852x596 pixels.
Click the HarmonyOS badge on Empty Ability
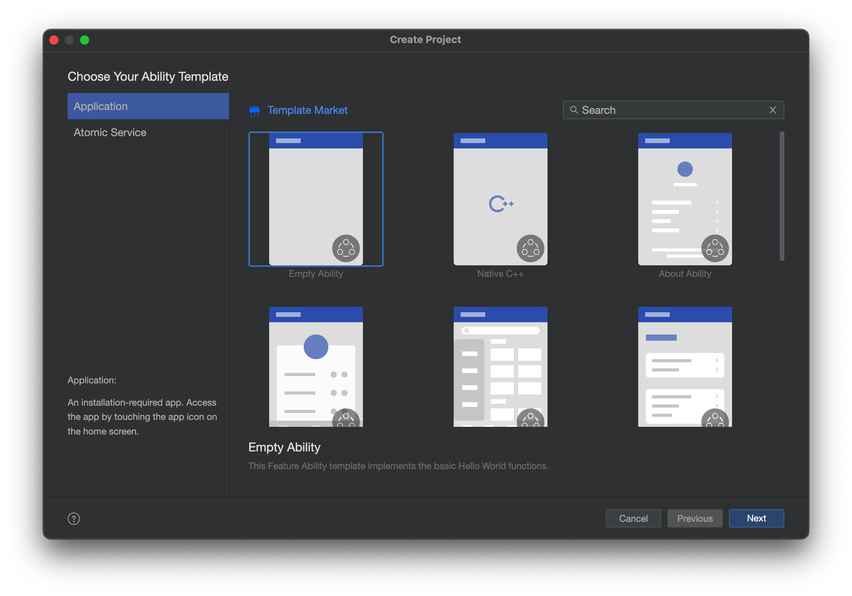click(346, 248)
